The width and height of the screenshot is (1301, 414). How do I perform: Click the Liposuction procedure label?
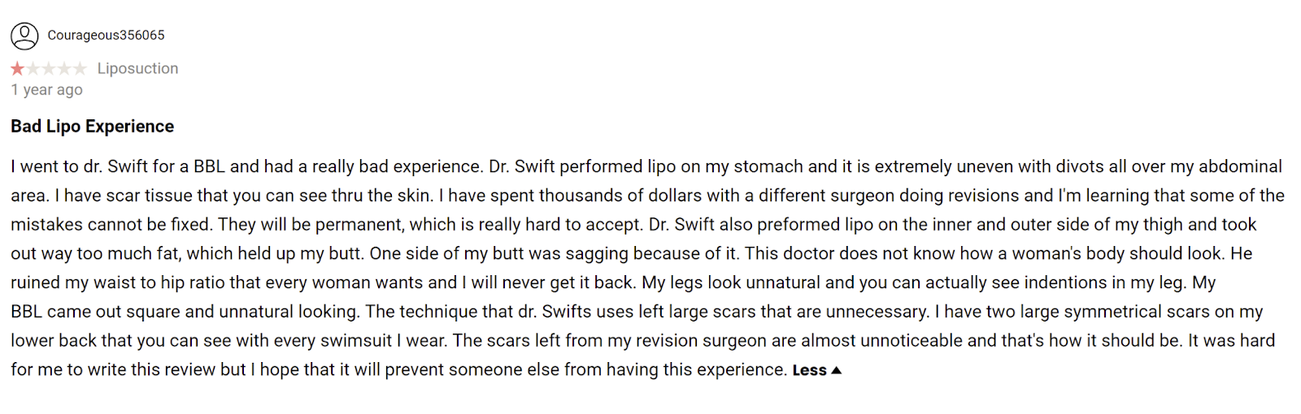[x=137, y=69]
